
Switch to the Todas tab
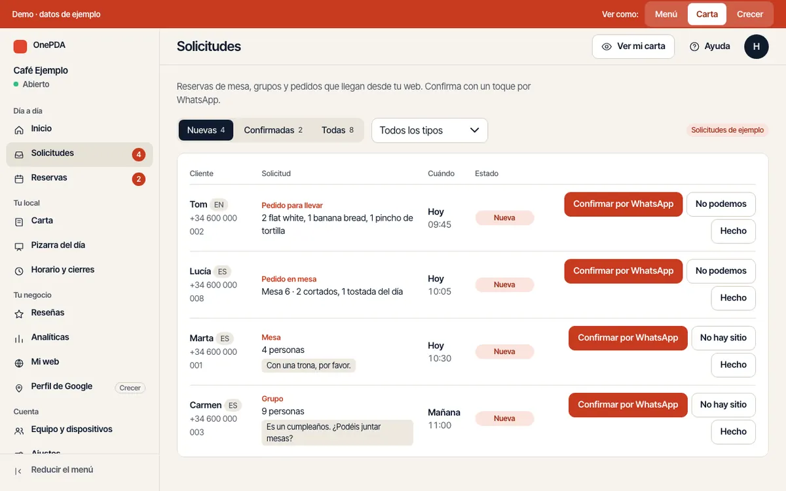coord(337,130)
